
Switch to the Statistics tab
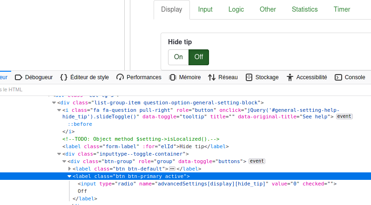pyautogui.click(x=304, y=9)
